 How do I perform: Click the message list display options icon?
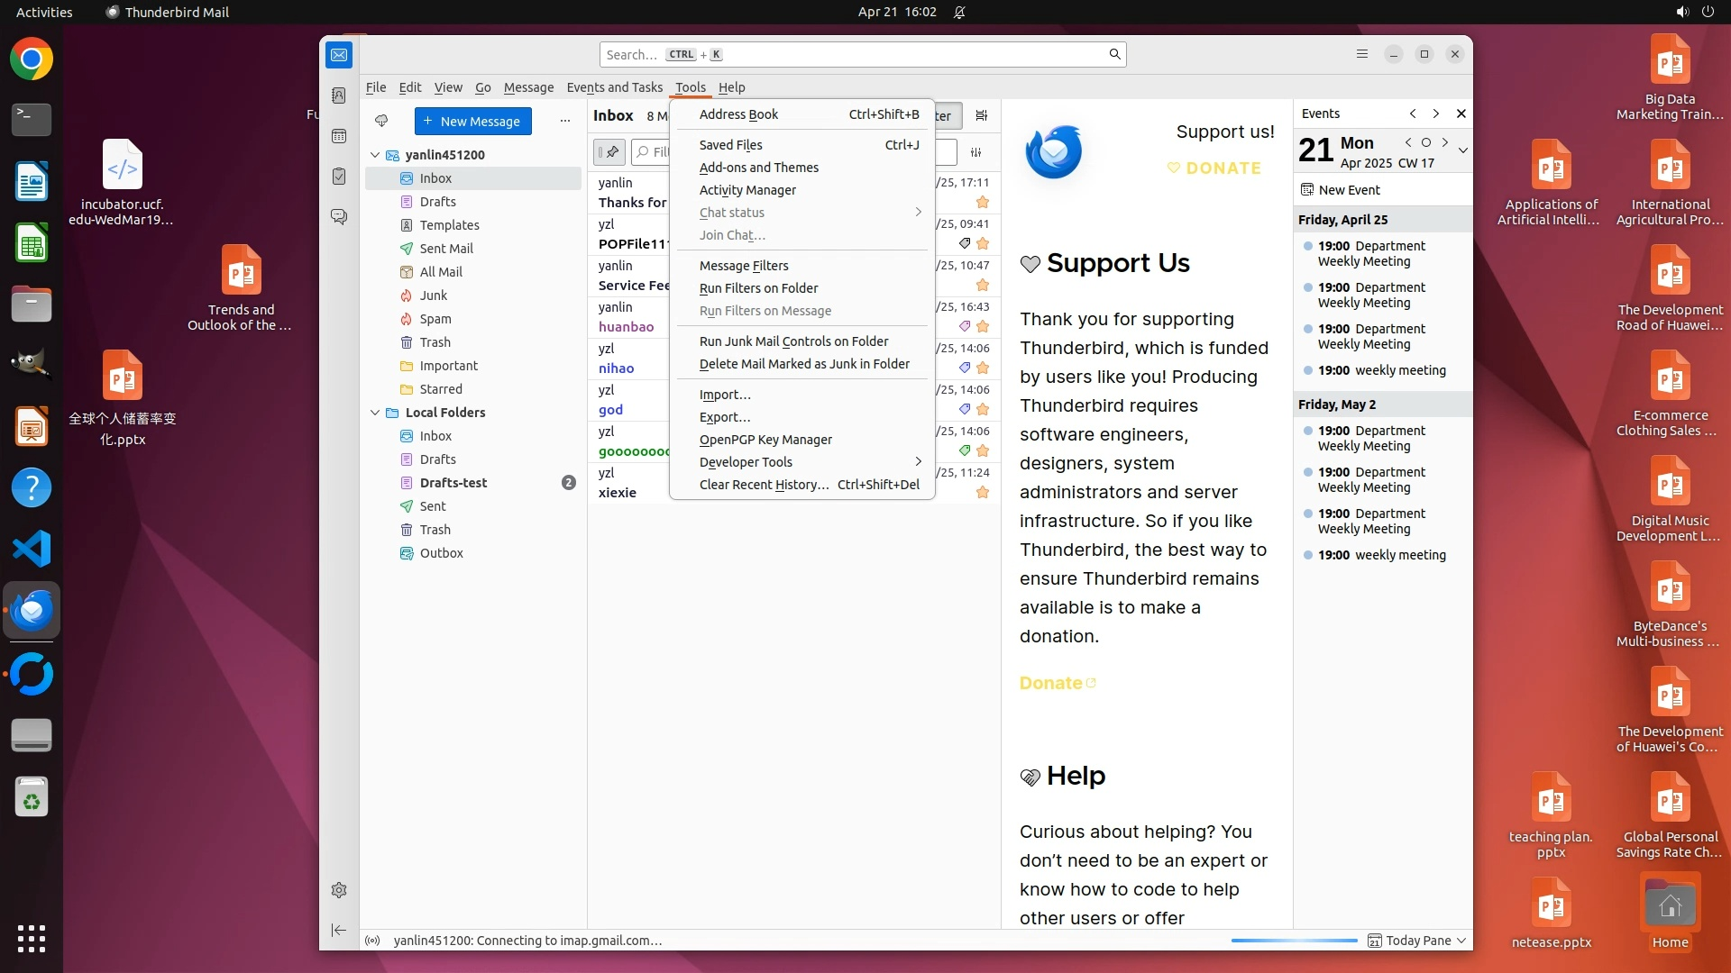[982, 115]
